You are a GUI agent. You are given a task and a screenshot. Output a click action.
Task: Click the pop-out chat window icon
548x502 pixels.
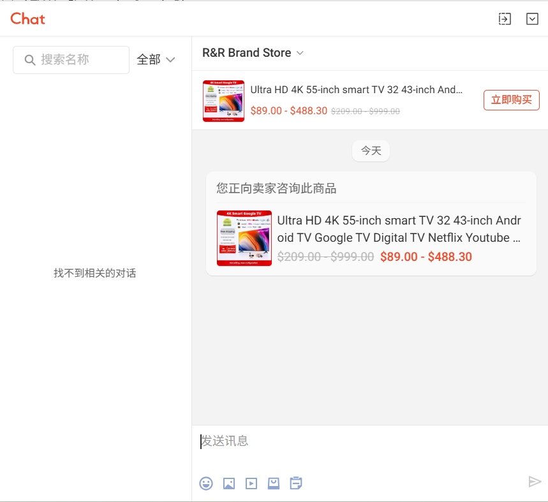pos(505,19)
